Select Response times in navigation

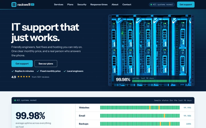click(99, 5)
